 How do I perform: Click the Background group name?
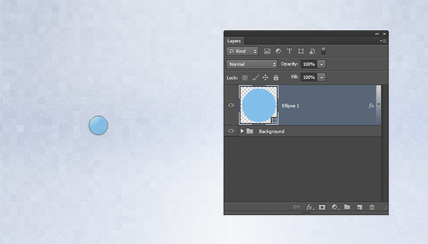(x=271, y=131)
